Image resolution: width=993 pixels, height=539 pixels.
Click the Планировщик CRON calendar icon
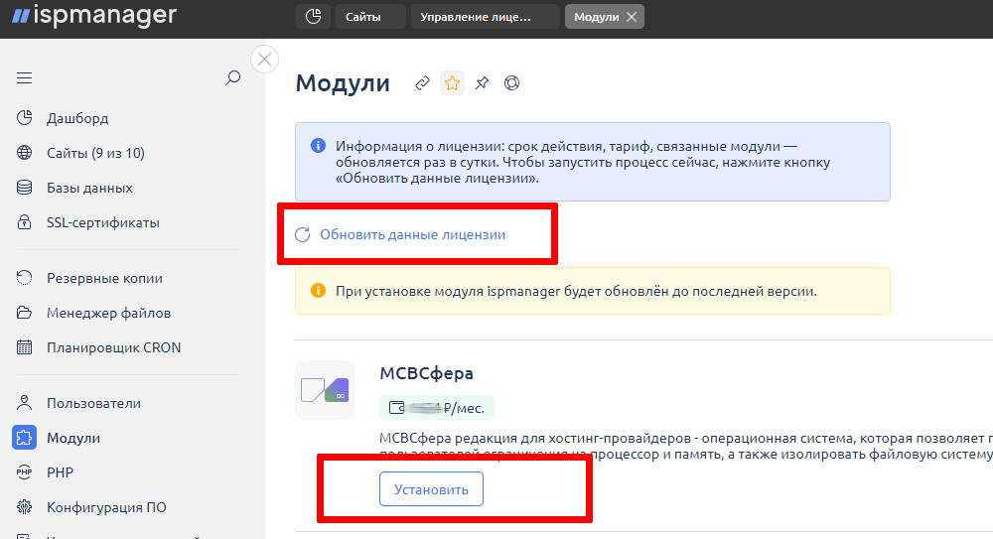[25, 347]
